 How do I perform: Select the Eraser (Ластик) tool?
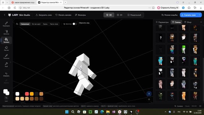[6, 48]
